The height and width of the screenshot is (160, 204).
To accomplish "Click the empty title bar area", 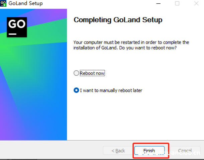I will (x=100, y=4).
